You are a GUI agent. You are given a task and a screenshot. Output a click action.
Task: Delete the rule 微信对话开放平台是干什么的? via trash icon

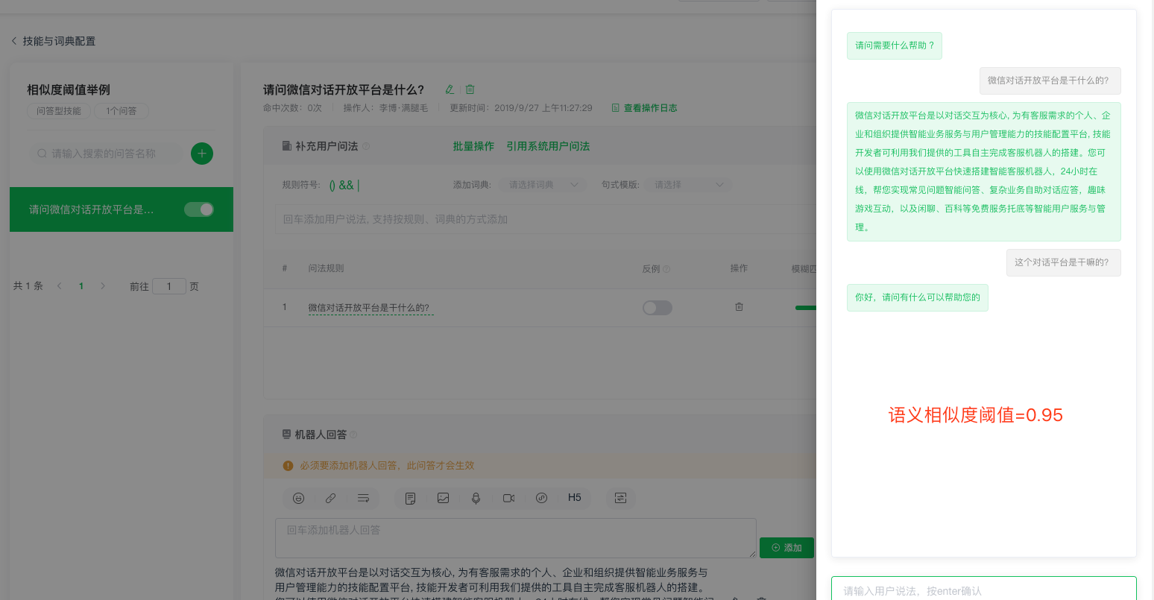click(x=739, y=307)
